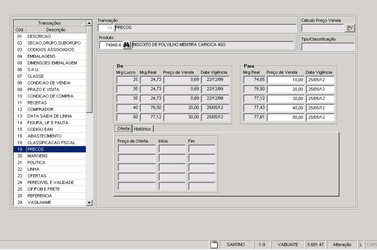Click the Cód. column header
The image size is (377, 250).
pos(20,30)
